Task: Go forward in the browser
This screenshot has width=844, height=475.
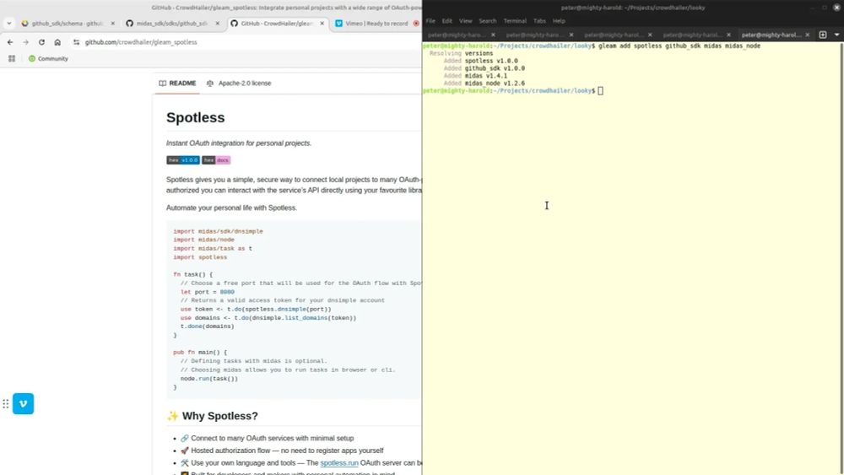Action: [25, 42]
